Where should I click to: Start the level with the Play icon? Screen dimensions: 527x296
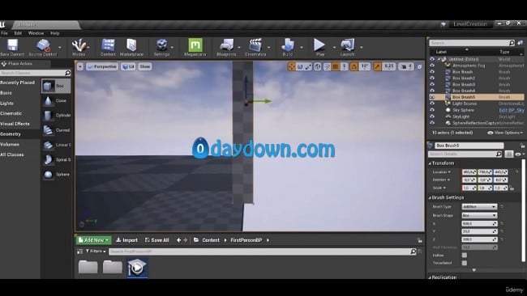click(319, 45)
